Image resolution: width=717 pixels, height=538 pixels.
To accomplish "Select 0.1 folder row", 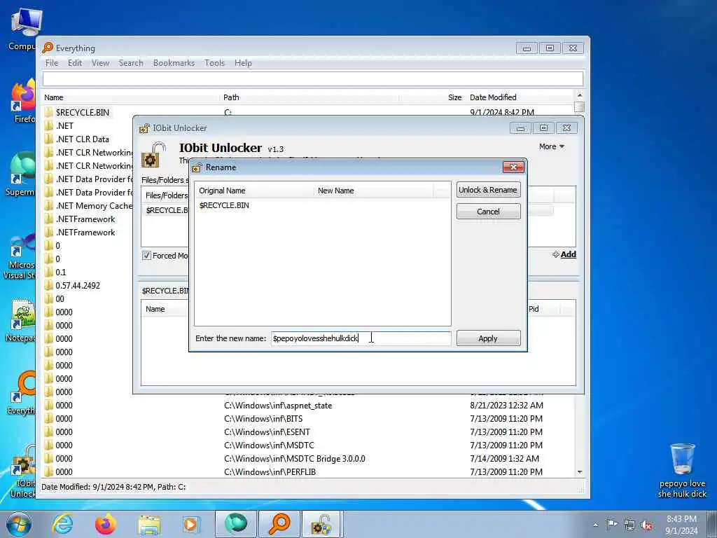I will (x=61, y=273).
